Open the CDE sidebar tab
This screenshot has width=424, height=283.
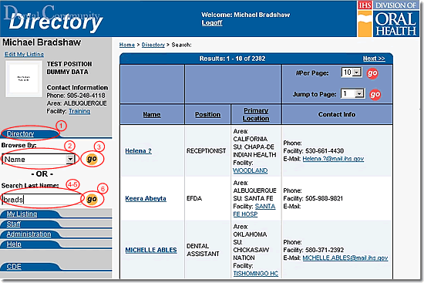pos(14,267)
